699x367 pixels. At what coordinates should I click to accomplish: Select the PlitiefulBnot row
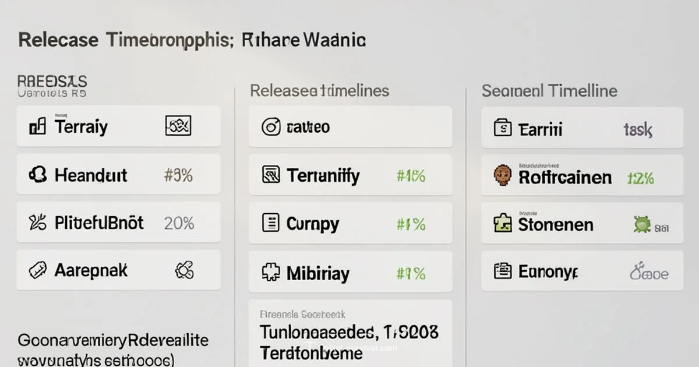[118, 223]
